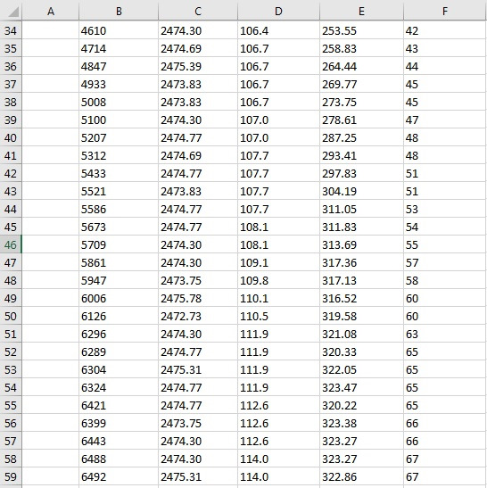487x488 pixels.
Task: Click cell with value 63 in column F
Action: (x=445, y=334)
